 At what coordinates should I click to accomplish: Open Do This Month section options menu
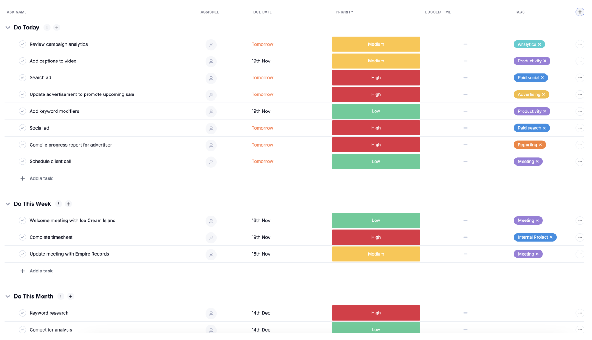[61, 297]
